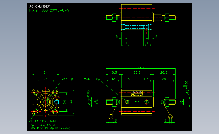Select the 'Spot facing ø7x5dp,' note line
This screenshot has height=134, width=219.
[44, 125]
